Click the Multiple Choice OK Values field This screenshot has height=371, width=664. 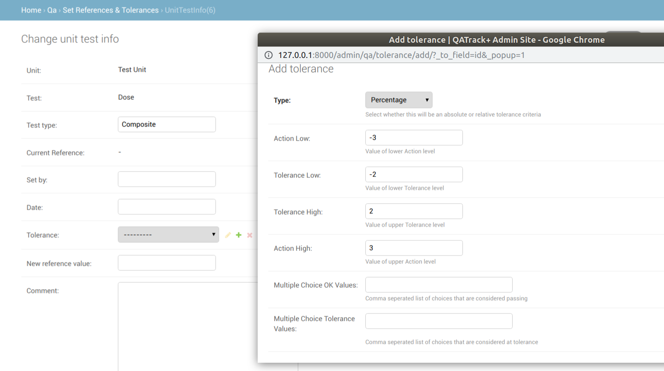coord(439,285)
